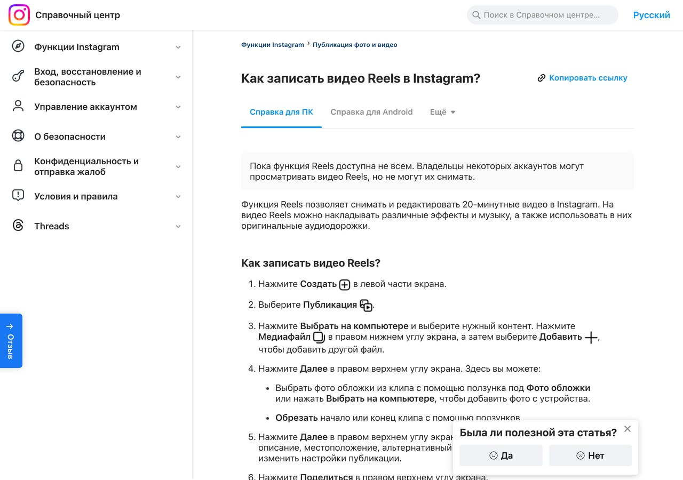
Task: Click the magnifier icon in search box
Action: point(476,15)
